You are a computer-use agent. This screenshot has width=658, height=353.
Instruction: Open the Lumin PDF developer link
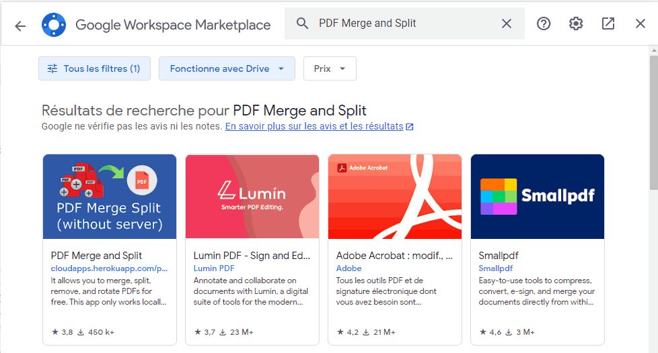tap(214, 268)
